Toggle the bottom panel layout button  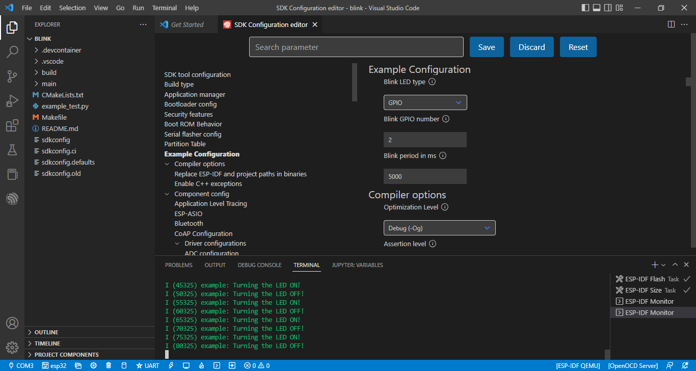pos(597,8)
